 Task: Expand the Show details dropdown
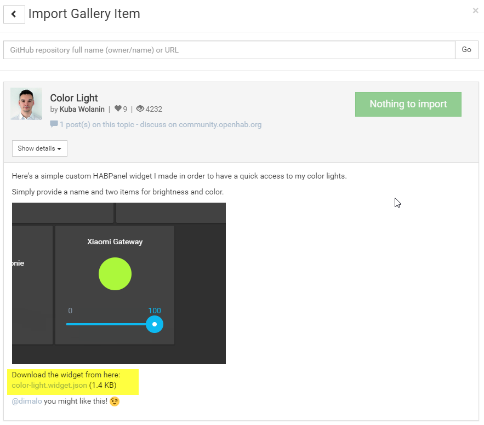click(39, 148)
